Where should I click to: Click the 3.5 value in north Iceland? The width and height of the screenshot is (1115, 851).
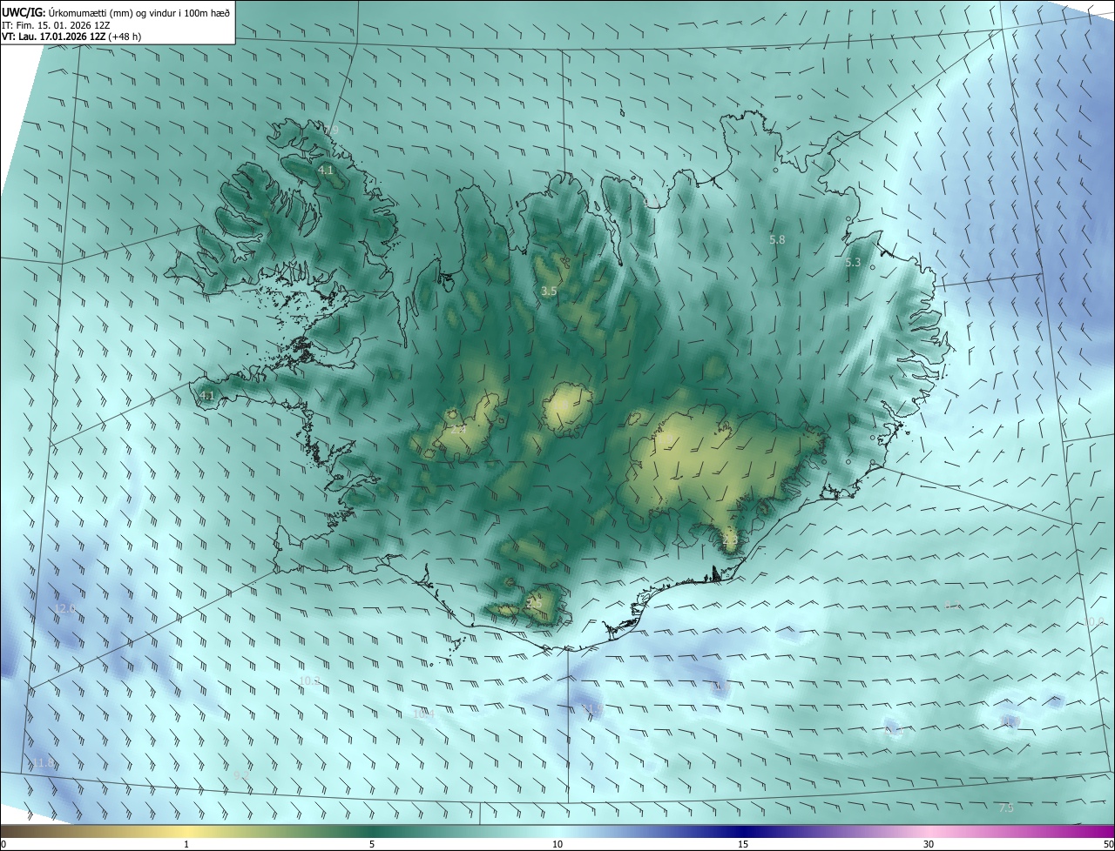pyautogui.click(x=549, y=291)
